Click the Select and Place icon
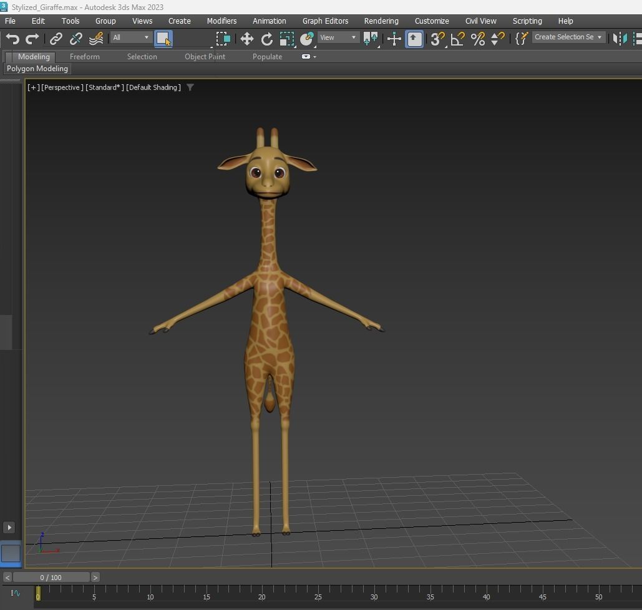Screen dimensions: 642x610 pyautogui.click(x=307, y=39)
